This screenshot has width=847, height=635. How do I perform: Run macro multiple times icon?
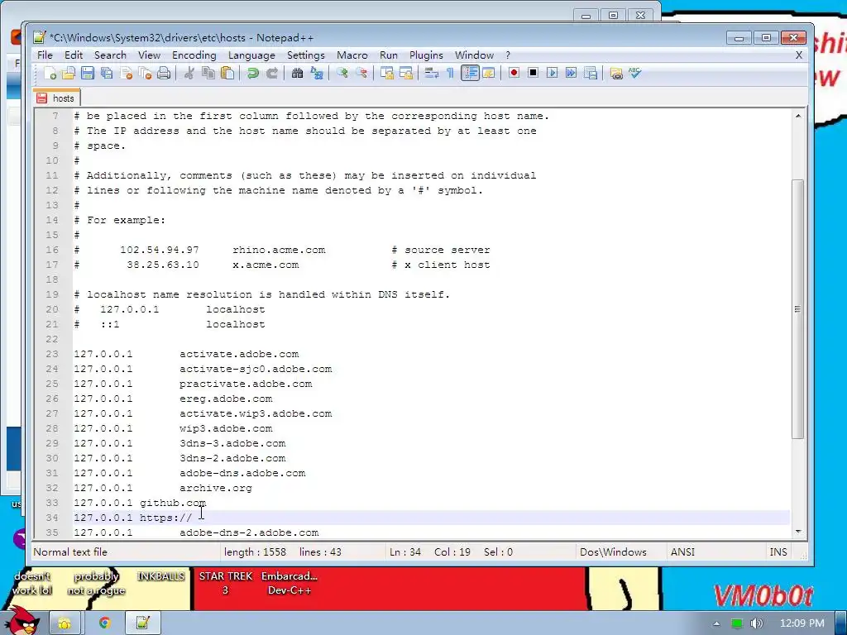pyautogui.click(x=571, y=73)
